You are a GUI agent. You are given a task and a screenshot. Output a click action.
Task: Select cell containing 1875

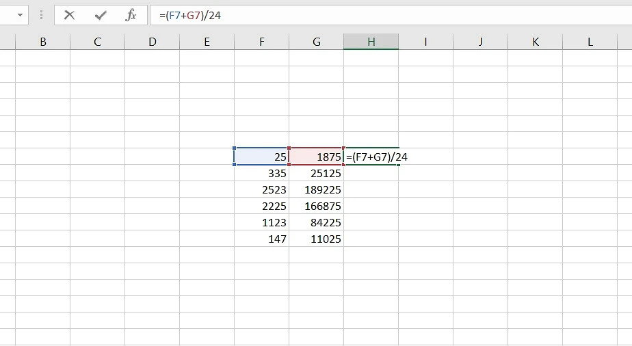[x=316, y=157]
